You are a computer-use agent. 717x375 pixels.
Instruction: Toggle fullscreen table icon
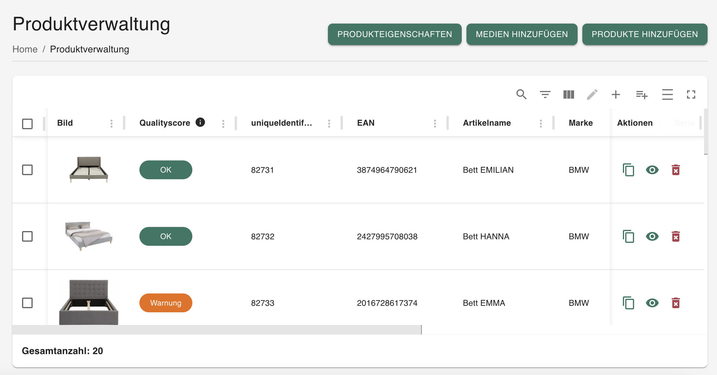pyautogui.click(x=691, y=94)
